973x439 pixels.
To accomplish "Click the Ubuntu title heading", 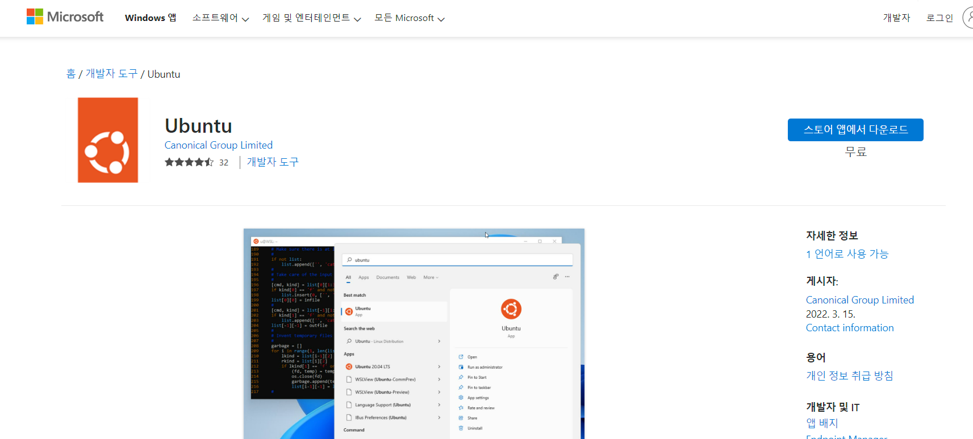I will (198, 125).
